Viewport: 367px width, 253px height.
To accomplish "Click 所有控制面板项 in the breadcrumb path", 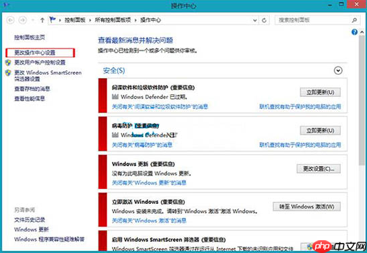I will pos(112,20).
